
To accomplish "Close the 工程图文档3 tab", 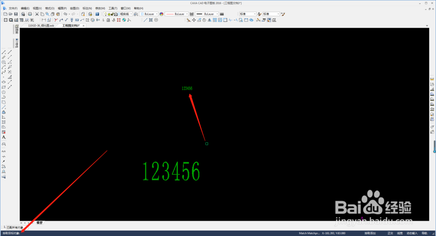I will click(x=83, y=26).
